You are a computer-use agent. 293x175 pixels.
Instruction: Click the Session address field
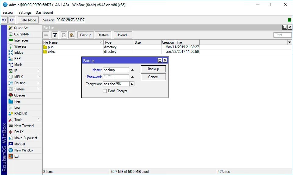tap(70, 20)
